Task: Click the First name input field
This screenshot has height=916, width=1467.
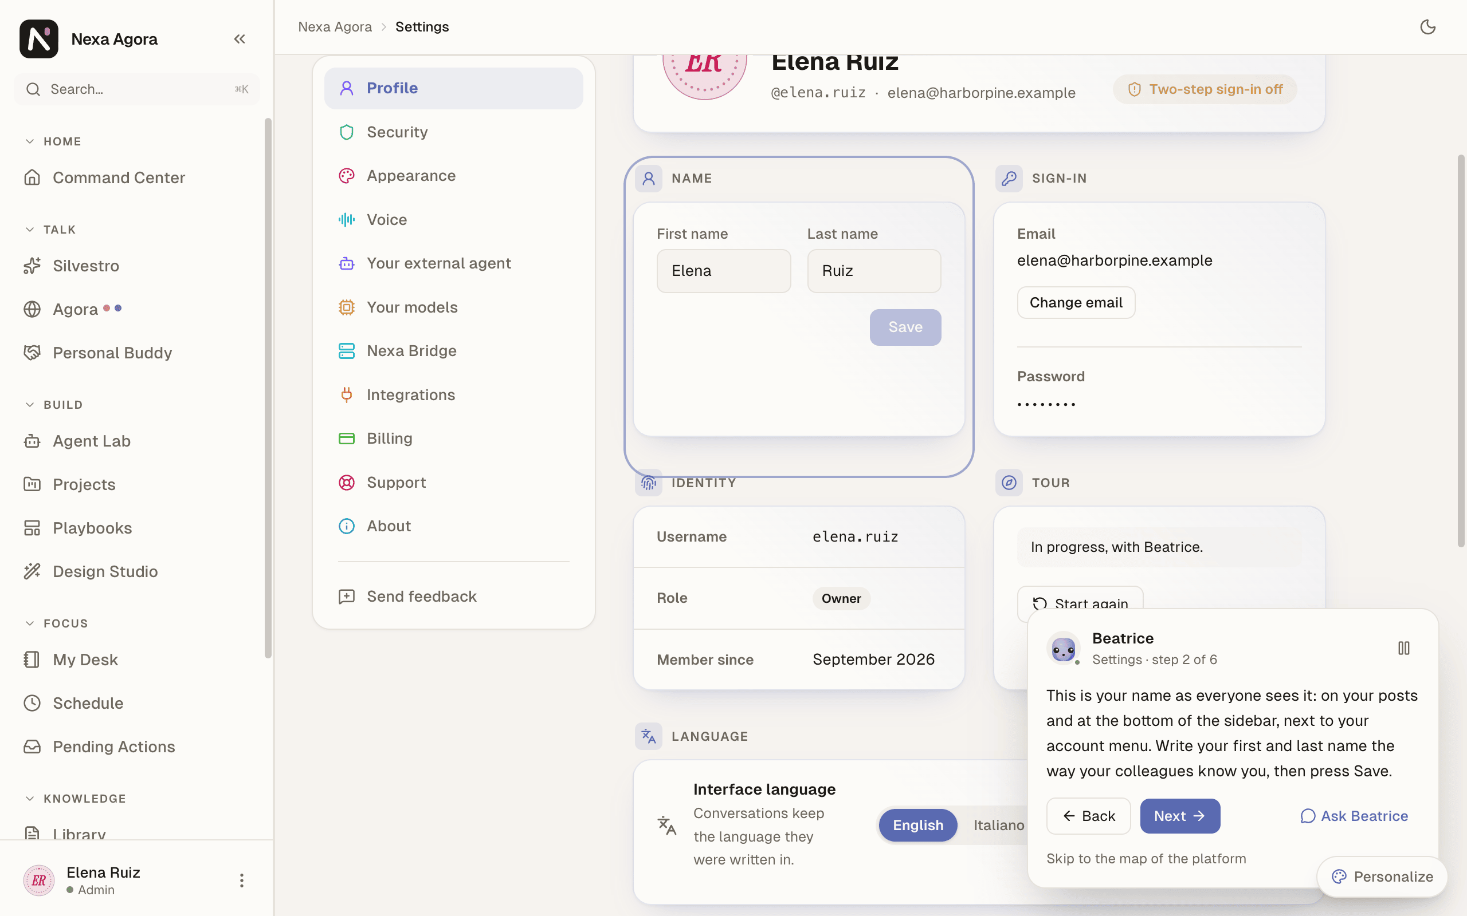Action: [724, 271]
